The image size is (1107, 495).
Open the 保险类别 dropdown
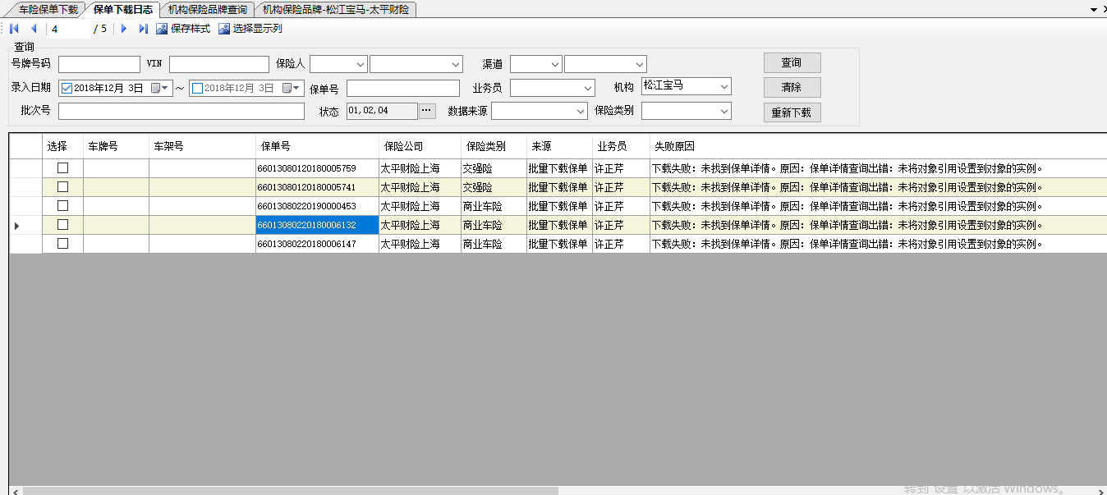tap(723, 111)
